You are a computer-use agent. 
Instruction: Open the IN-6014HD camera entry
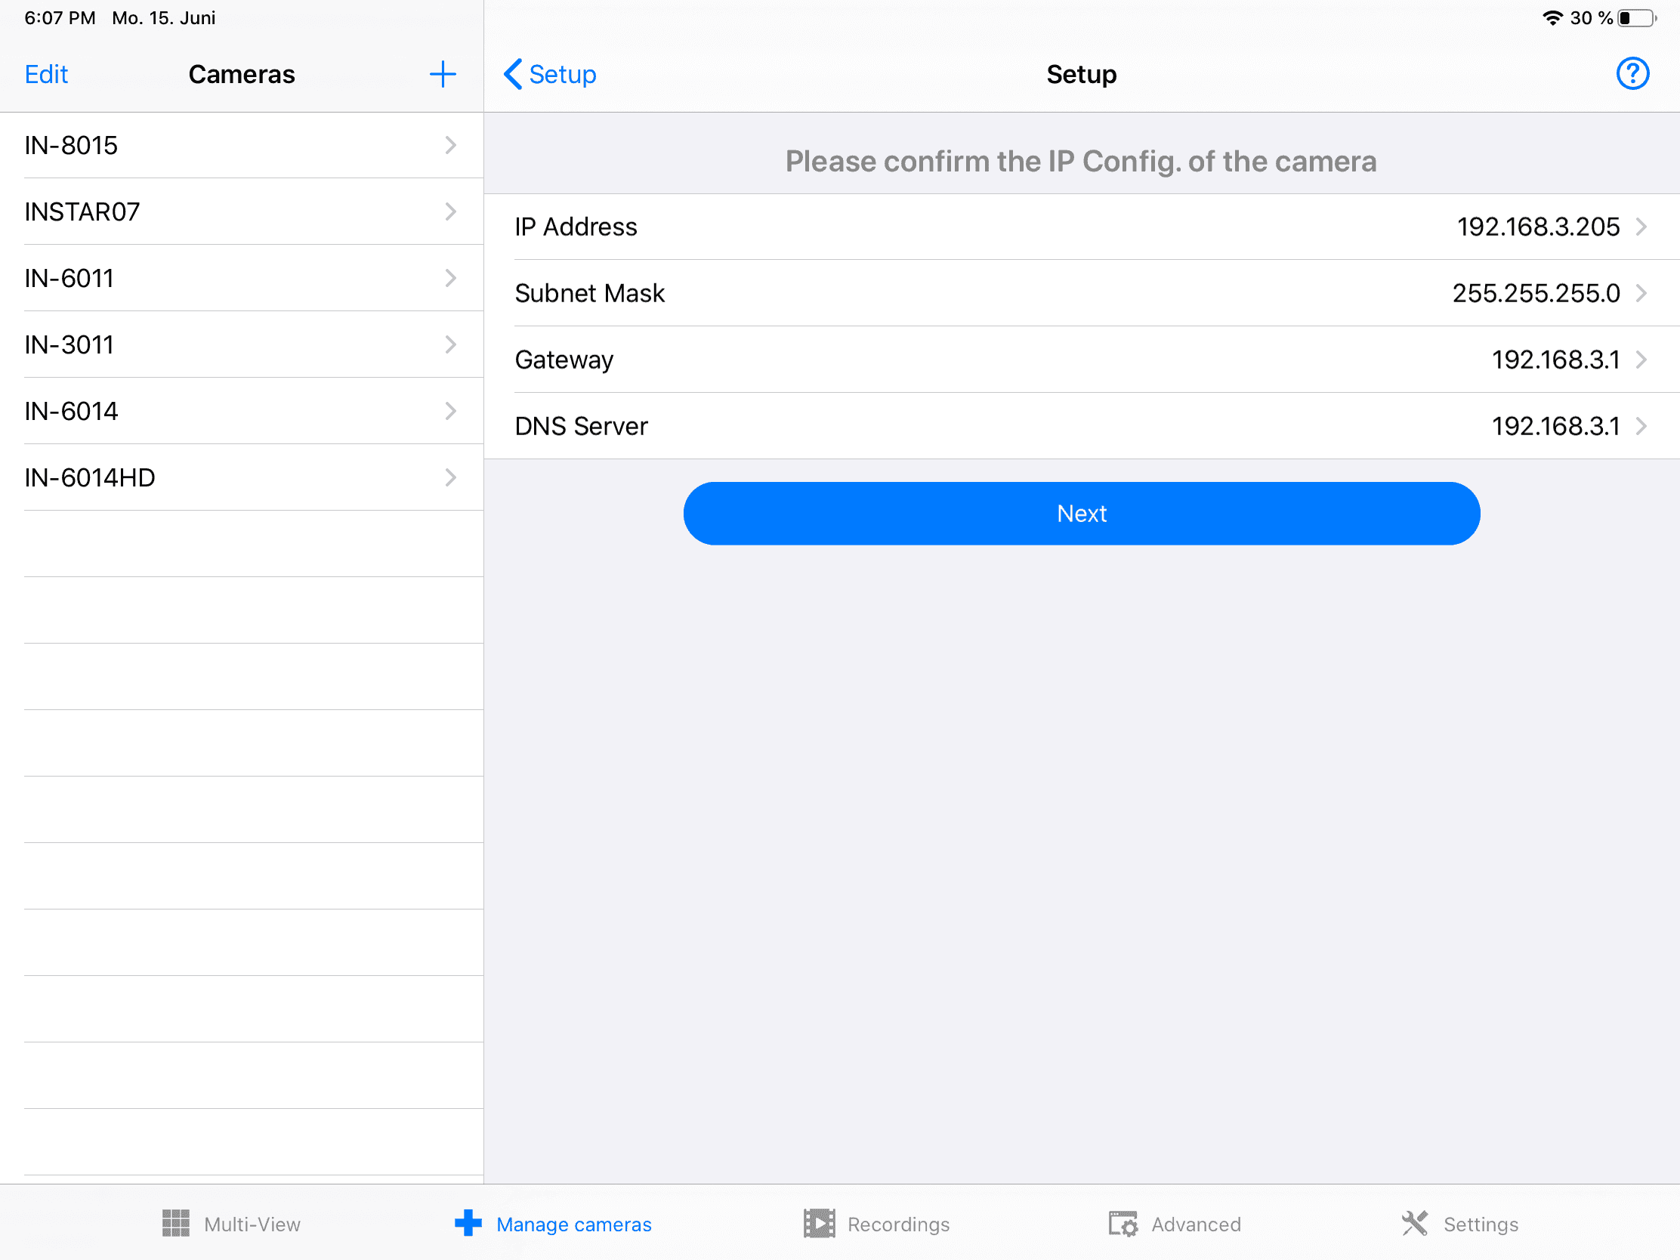click(x=90, y=477)
